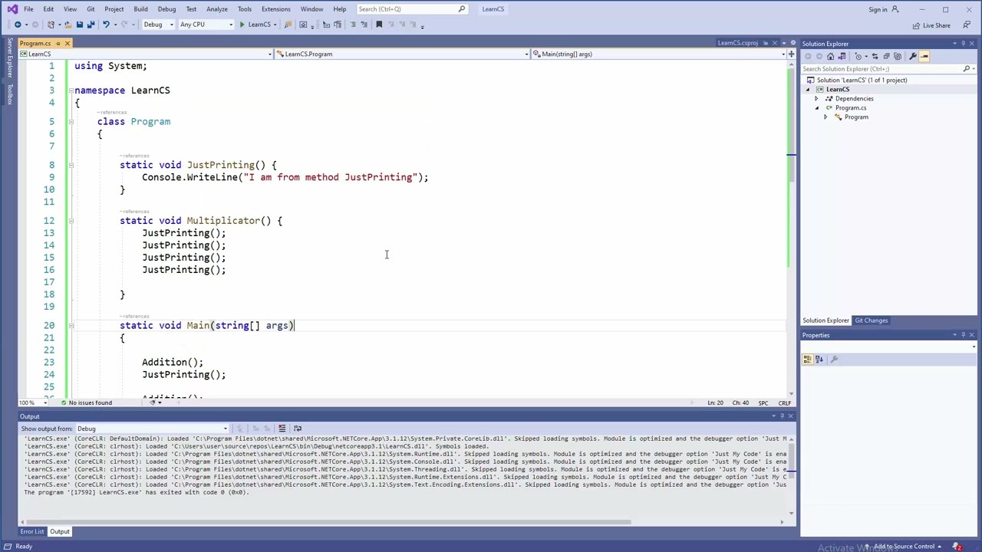Click the CRLF line ending indicator
The height and width of the screenshot is (552, 982).
point(784,402)
